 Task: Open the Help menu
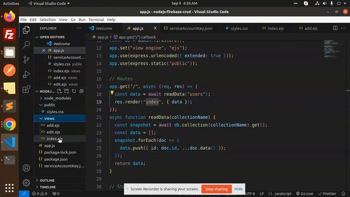111,20
